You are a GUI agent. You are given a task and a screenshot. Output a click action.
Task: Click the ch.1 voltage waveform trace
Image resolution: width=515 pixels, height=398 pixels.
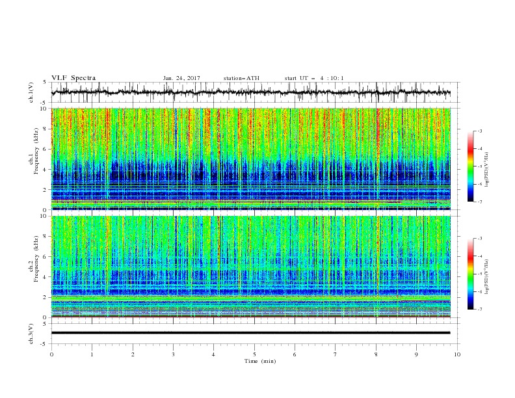tap(250, 92)
